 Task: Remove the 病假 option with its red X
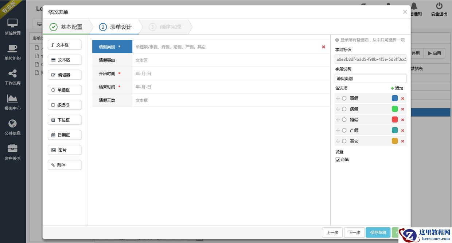pyautogui.click(x=402, y=109)
